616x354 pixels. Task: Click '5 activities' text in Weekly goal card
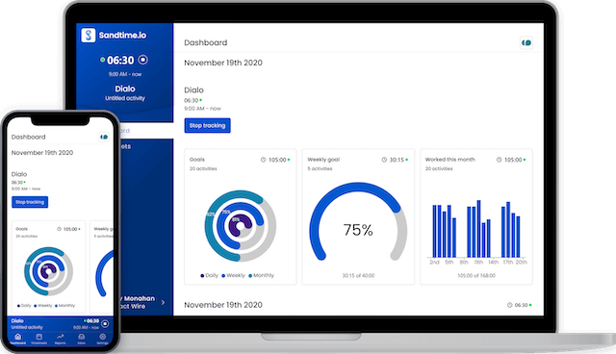point(320,168)
